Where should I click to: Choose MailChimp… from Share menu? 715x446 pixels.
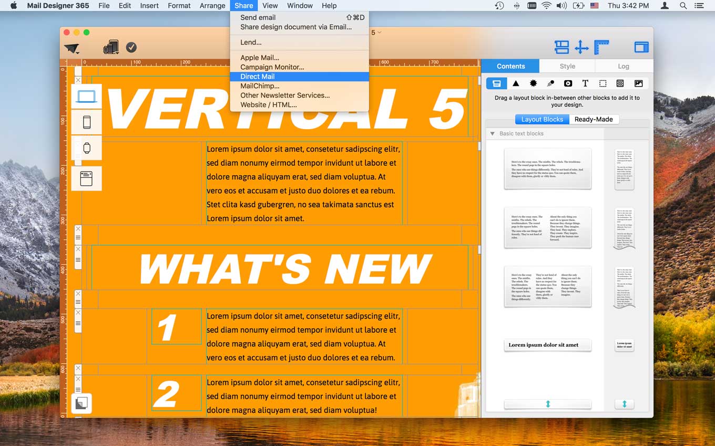300,86
